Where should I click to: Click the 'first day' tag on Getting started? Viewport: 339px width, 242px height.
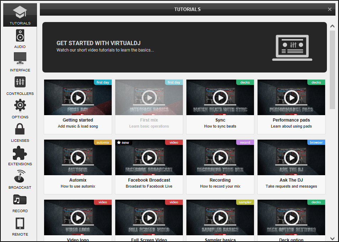point(103,82)
